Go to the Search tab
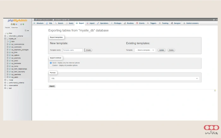 coord(59,23)
